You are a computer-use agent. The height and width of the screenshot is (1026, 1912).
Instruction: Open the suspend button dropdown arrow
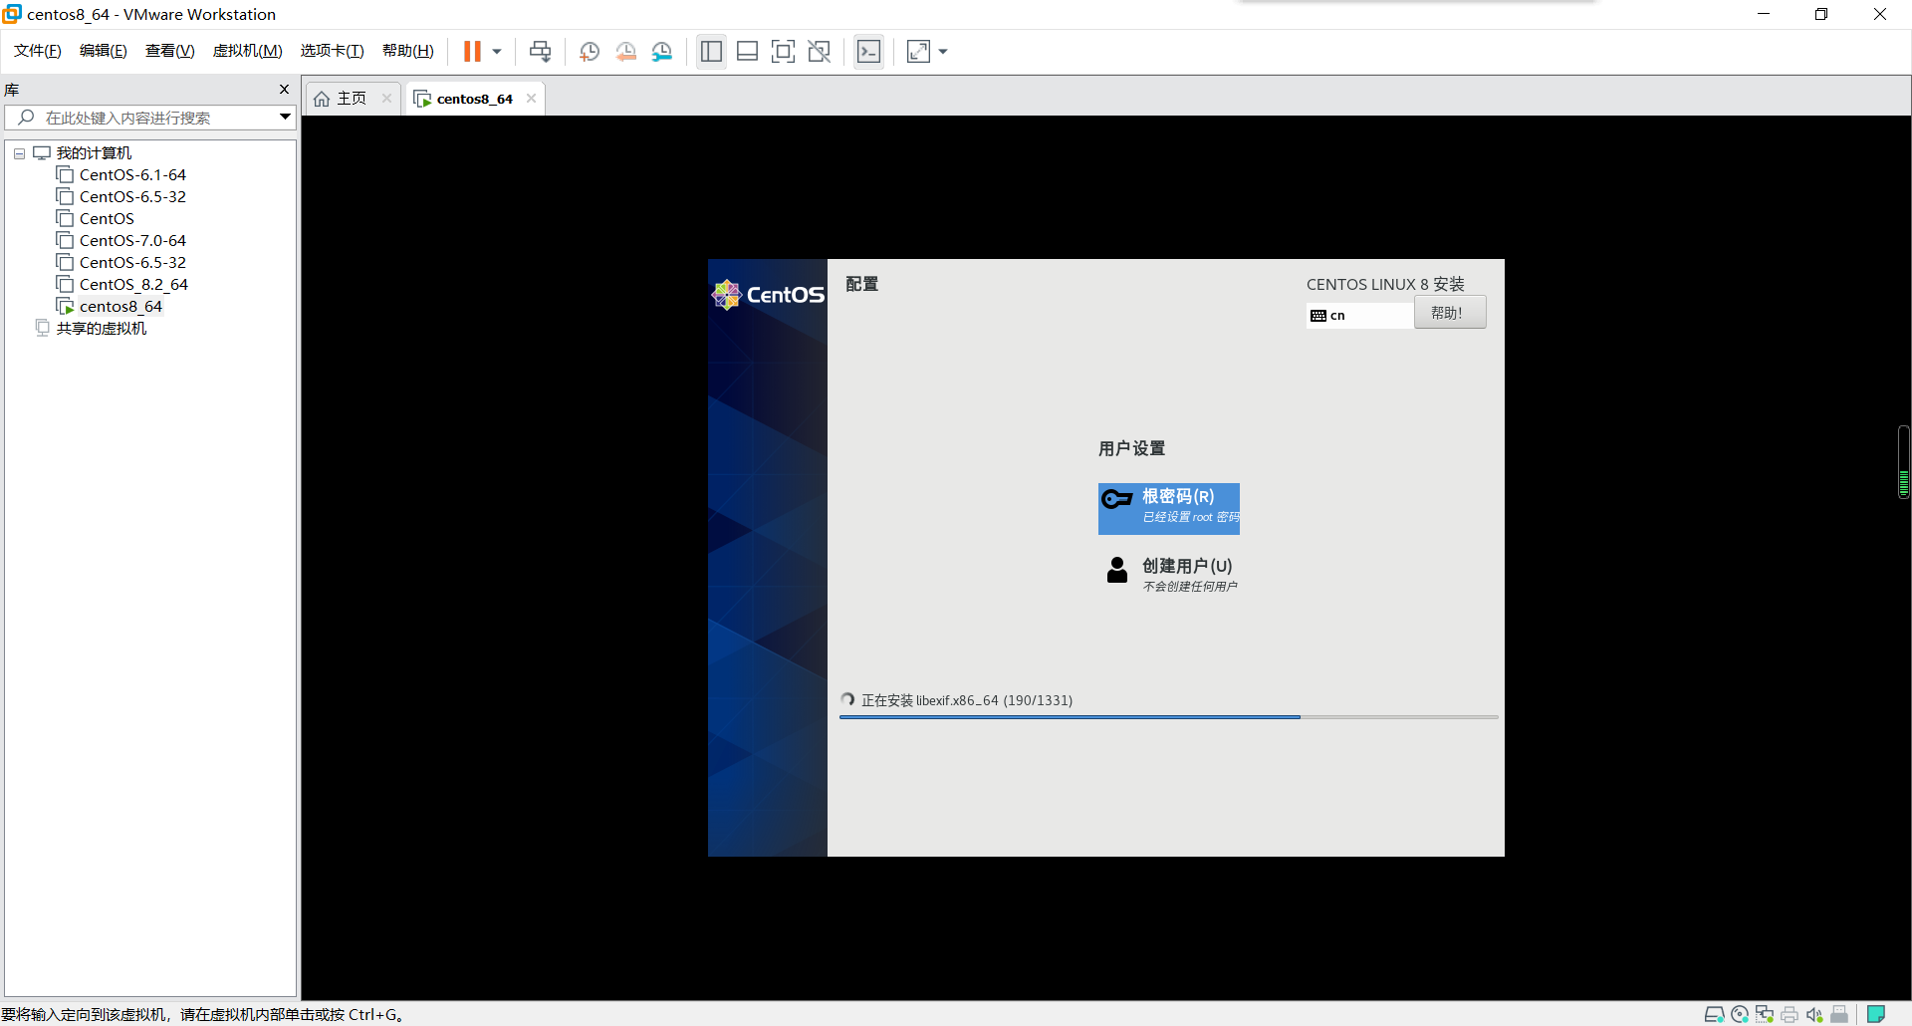click(x=496, y=51)
